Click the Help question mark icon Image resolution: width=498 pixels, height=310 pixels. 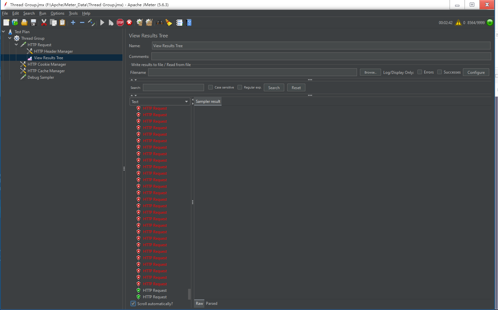point(189,22)
